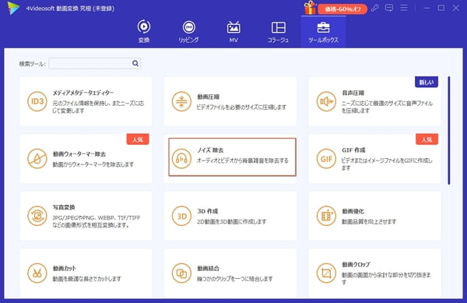Click the 価格-60%オフ discount button
The width and height of the screenshot is (467, 303).
tap(342, 9)
